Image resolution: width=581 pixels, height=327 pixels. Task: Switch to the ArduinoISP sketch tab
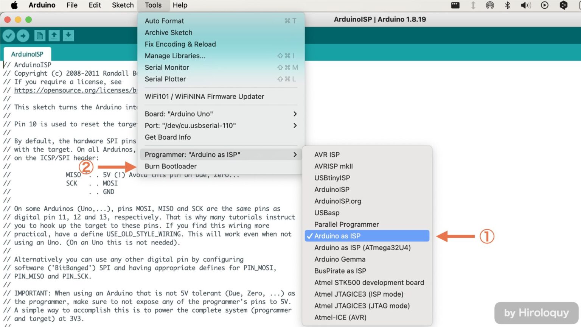pyautogui.click(x=27, y=54)
